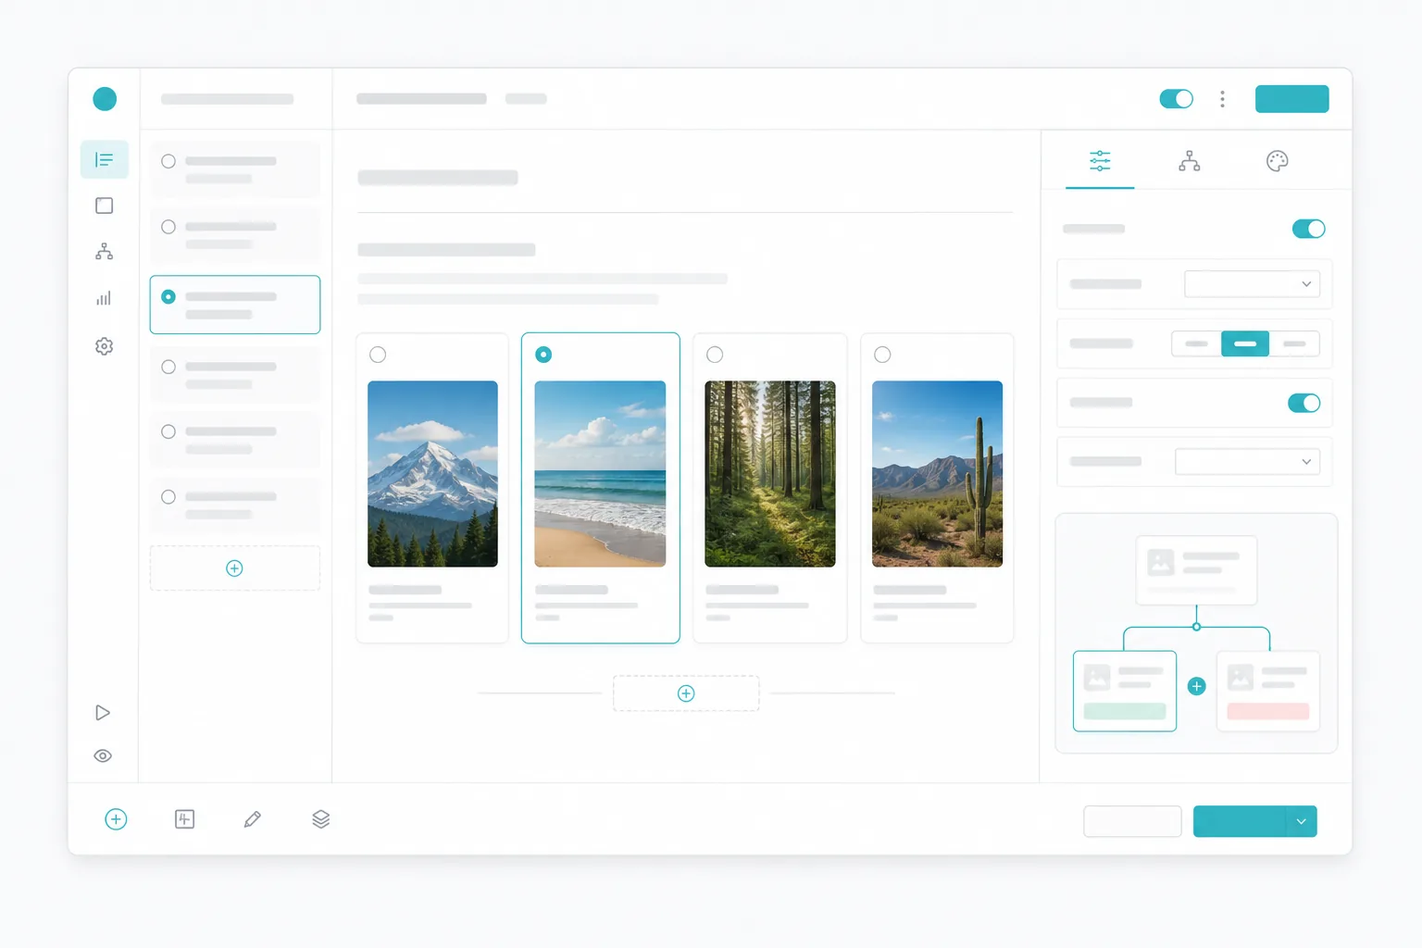Choose the desert cactus card radio button
The height and width of the screenshot is (948, 1422).
point(882,355)
